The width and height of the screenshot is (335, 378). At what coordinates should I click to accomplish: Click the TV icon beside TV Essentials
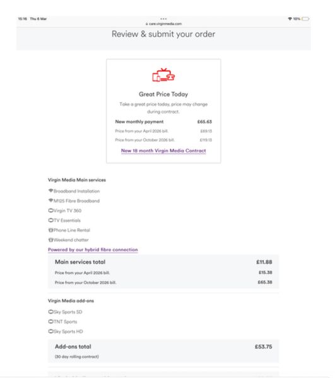click(x=50, y=220)
